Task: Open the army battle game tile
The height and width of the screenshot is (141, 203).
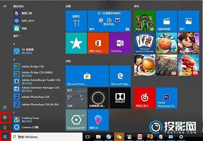Action: 167,65
